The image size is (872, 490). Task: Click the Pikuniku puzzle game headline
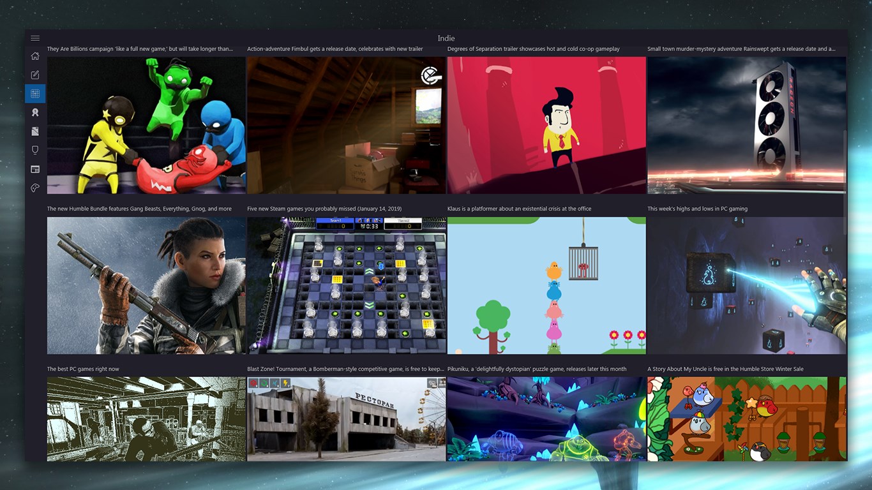click(537, 369)
